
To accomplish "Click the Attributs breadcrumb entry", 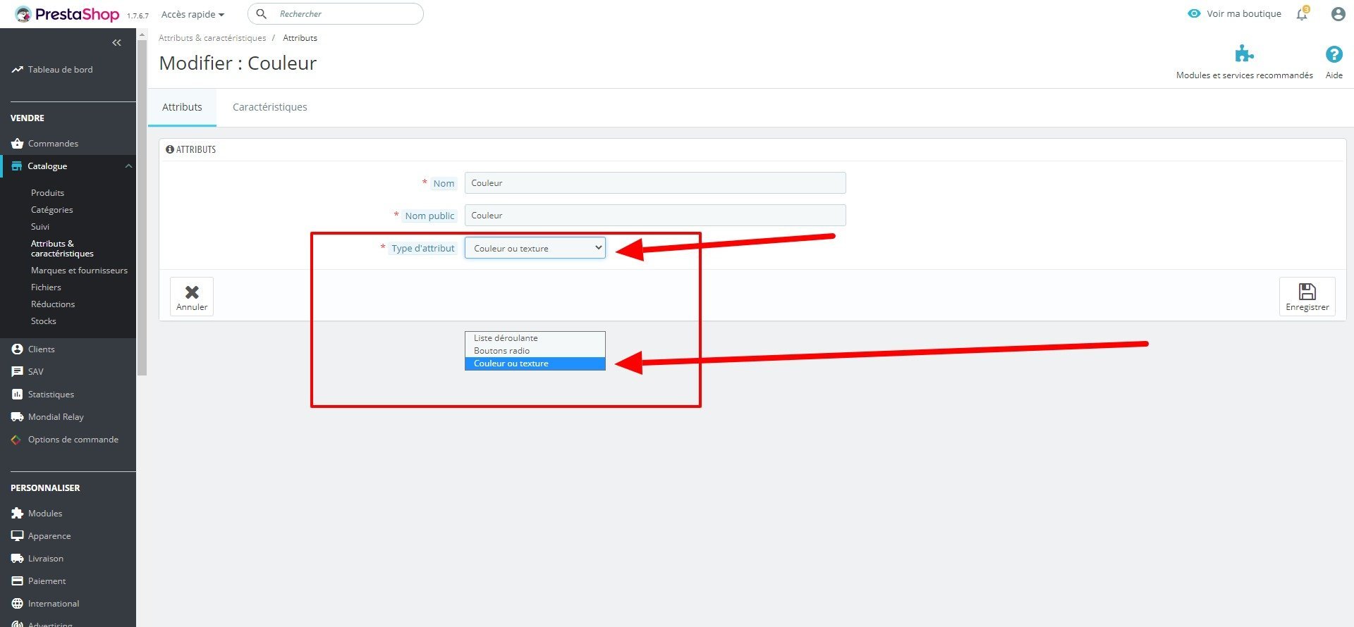I will pos(300,38).
